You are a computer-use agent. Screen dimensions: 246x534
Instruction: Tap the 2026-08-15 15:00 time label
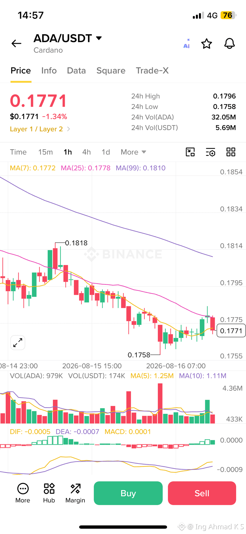[92, 366]
